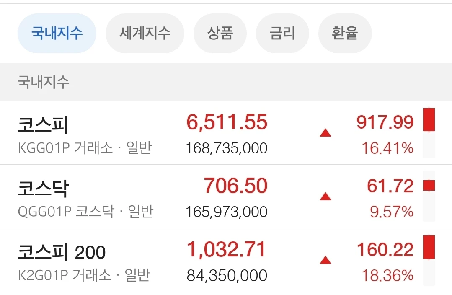This screenshot has width=452, height=295.
Task: Click the KOSDAQ volume 165,973,000
Action: pyautogui.click(x=227, y=212)
